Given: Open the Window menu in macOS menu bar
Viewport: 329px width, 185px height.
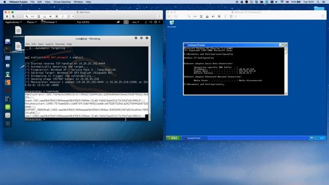Looking at the screenshot, I should [x=78, y=2].
